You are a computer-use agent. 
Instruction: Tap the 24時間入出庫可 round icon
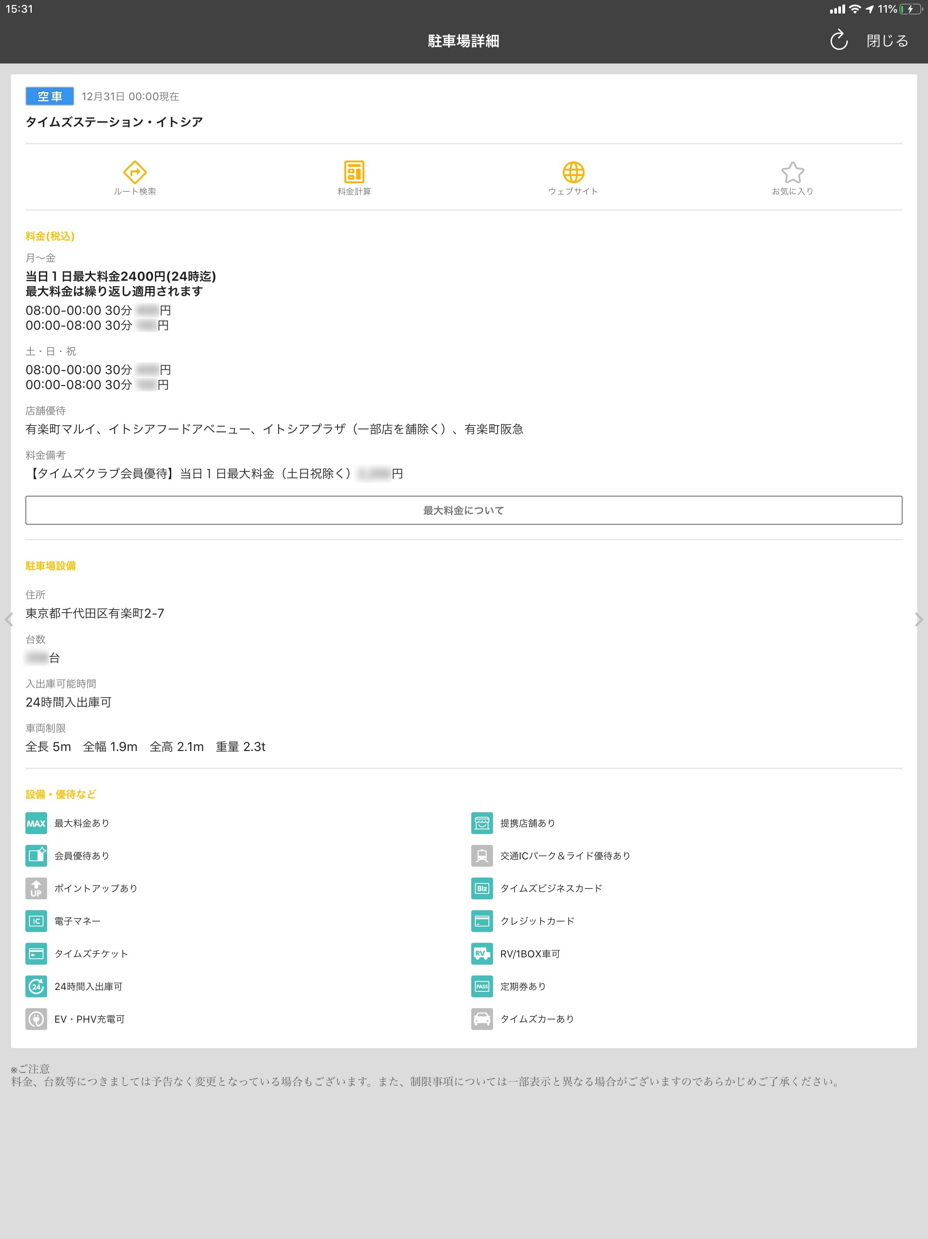click(36, 986)
